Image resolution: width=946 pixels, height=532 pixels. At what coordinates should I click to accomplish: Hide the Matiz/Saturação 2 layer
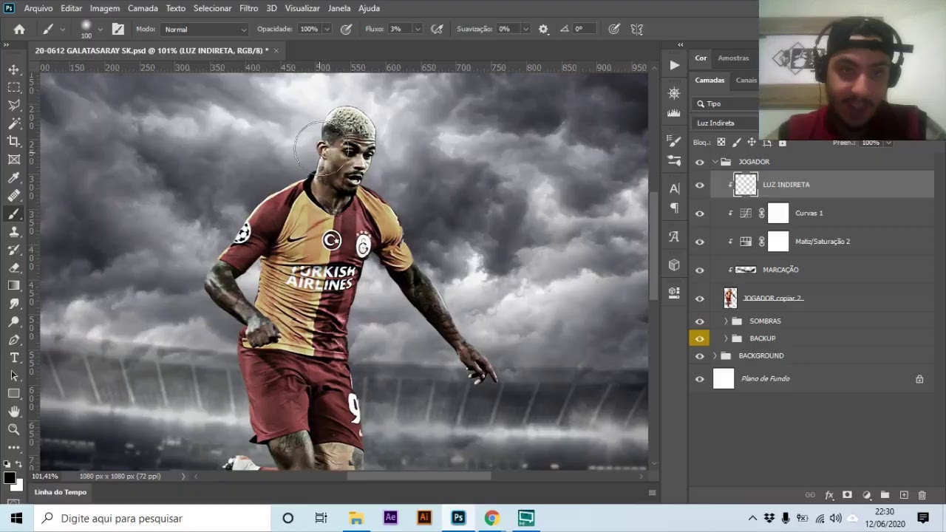click(699, 242)
